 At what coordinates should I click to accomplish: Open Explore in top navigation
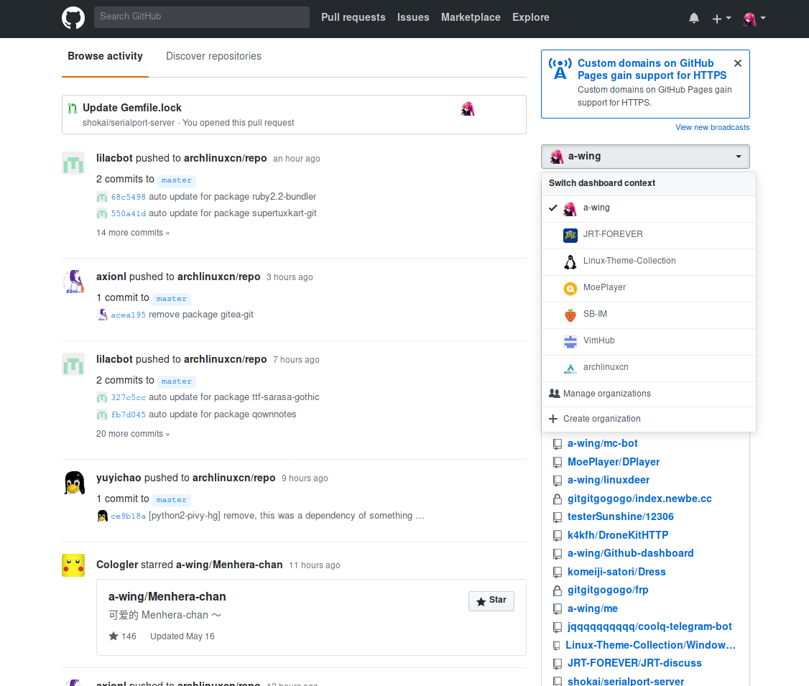[530, 17]
